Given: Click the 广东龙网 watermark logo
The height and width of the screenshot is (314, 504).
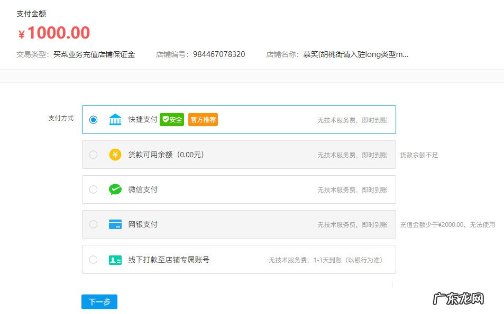Looking at the screenshot, I should pyautogui.click(x=460, y=299).
